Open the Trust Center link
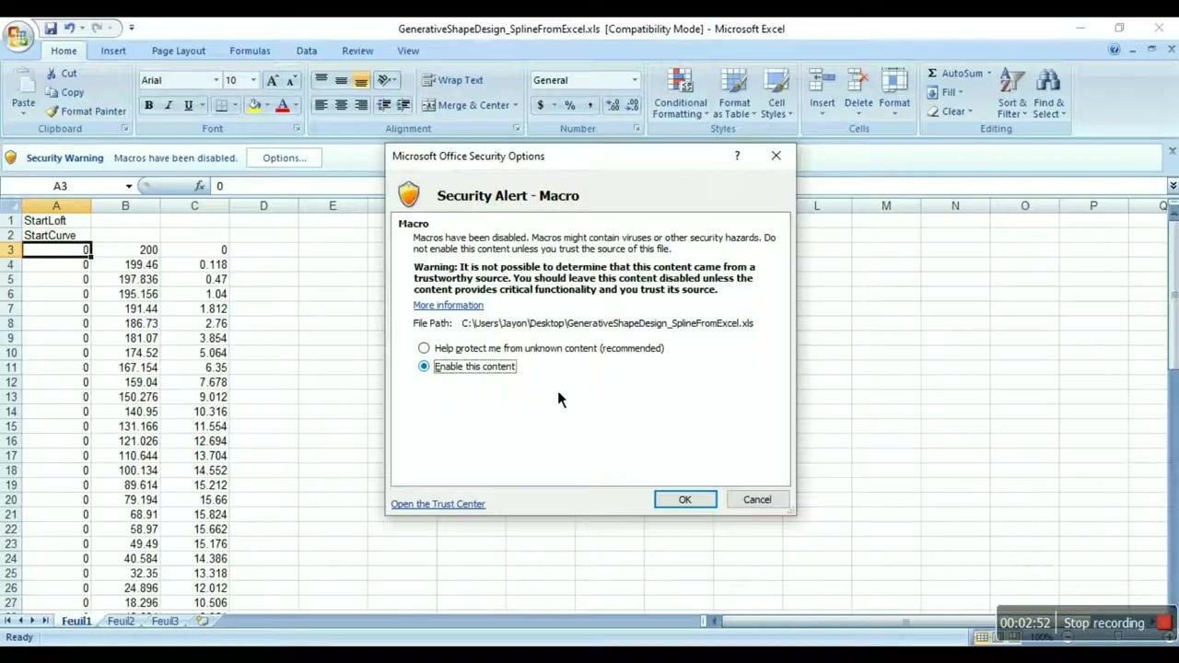The image size is (1179, 663). (438, 504)
